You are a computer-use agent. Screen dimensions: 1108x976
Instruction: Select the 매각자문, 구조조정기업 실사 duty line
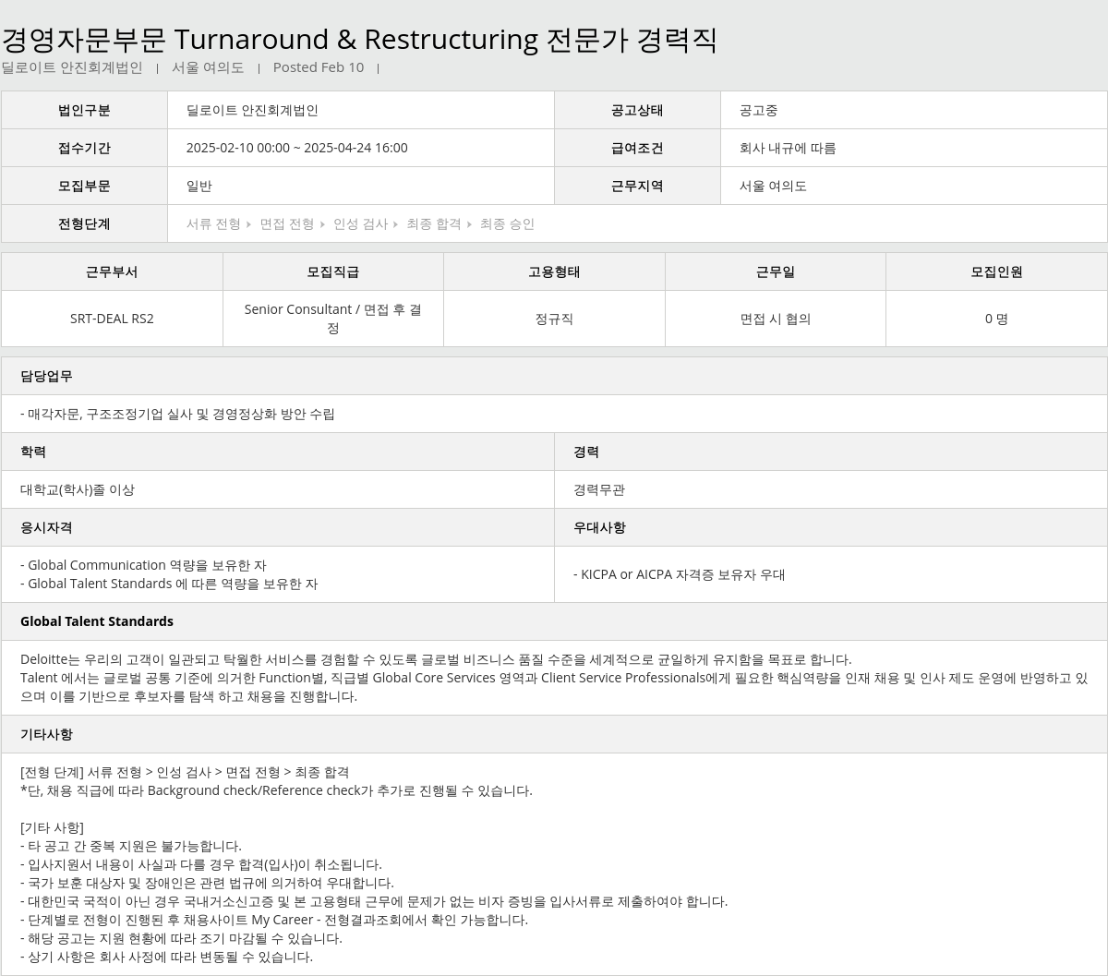[177, 414]
